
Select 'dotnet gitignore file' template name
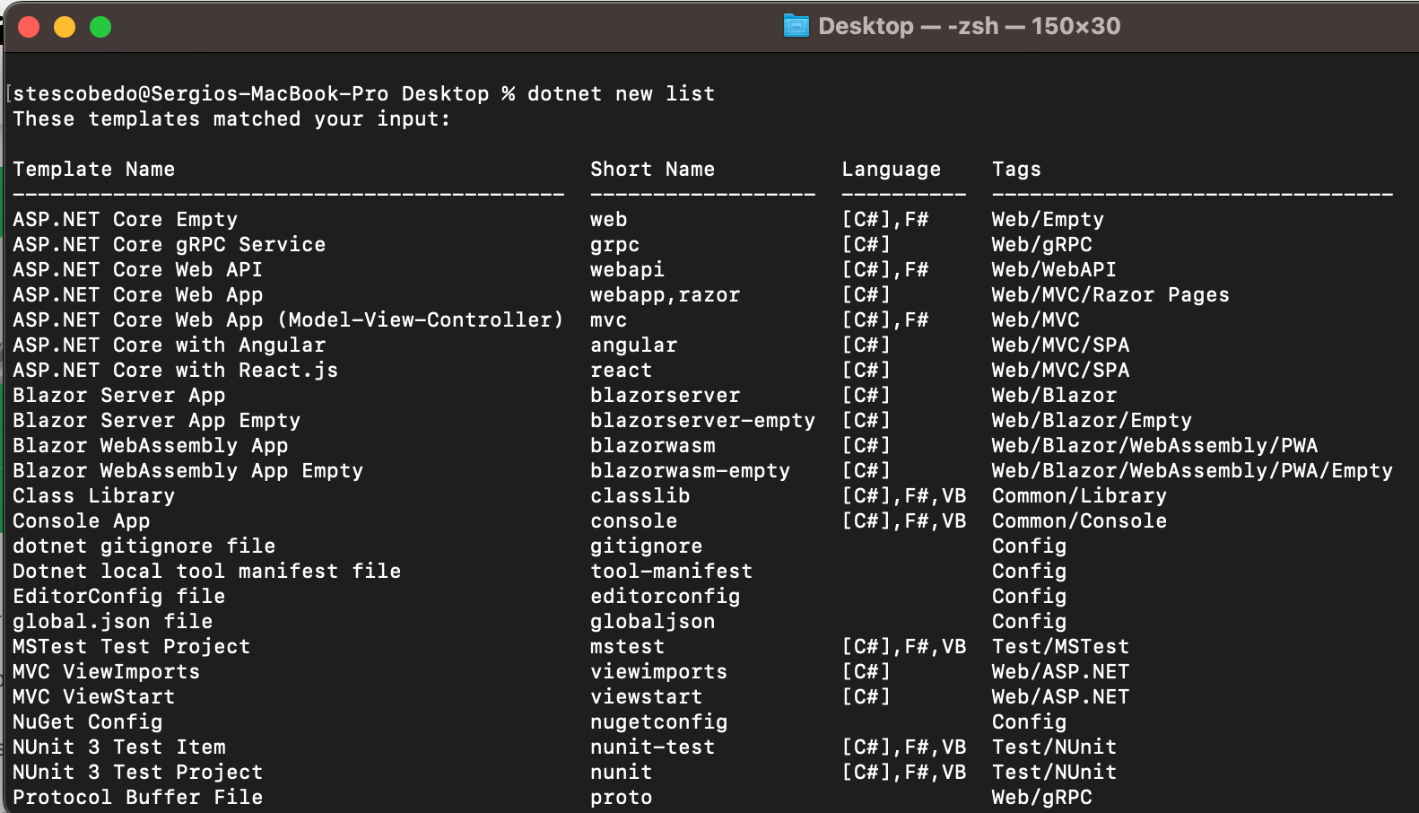point(144,546)
